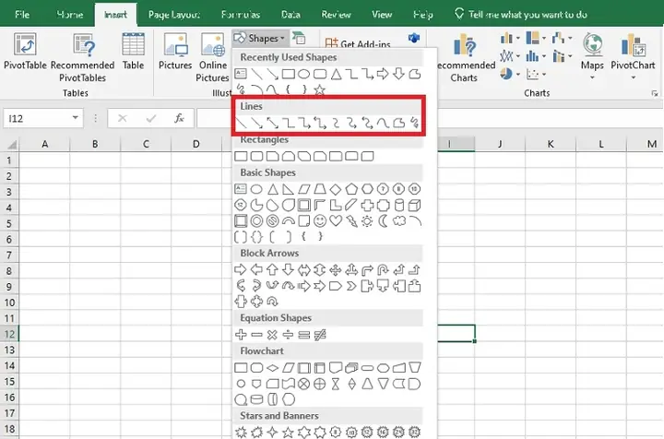Collapse the Shapes dropdown button
This screenshot has width=664, height=439.
click(x=259, y=38)
